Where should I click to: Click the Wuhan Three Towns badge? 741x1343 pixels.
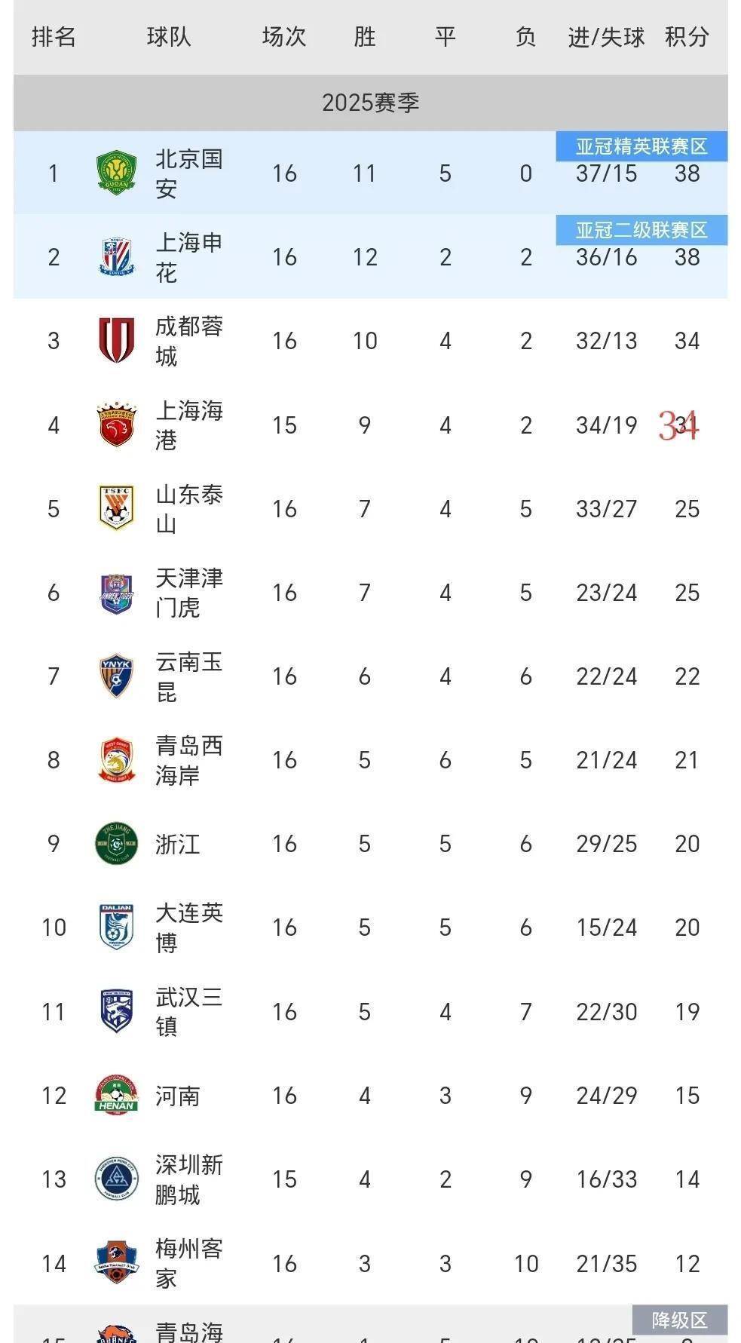116,1011
